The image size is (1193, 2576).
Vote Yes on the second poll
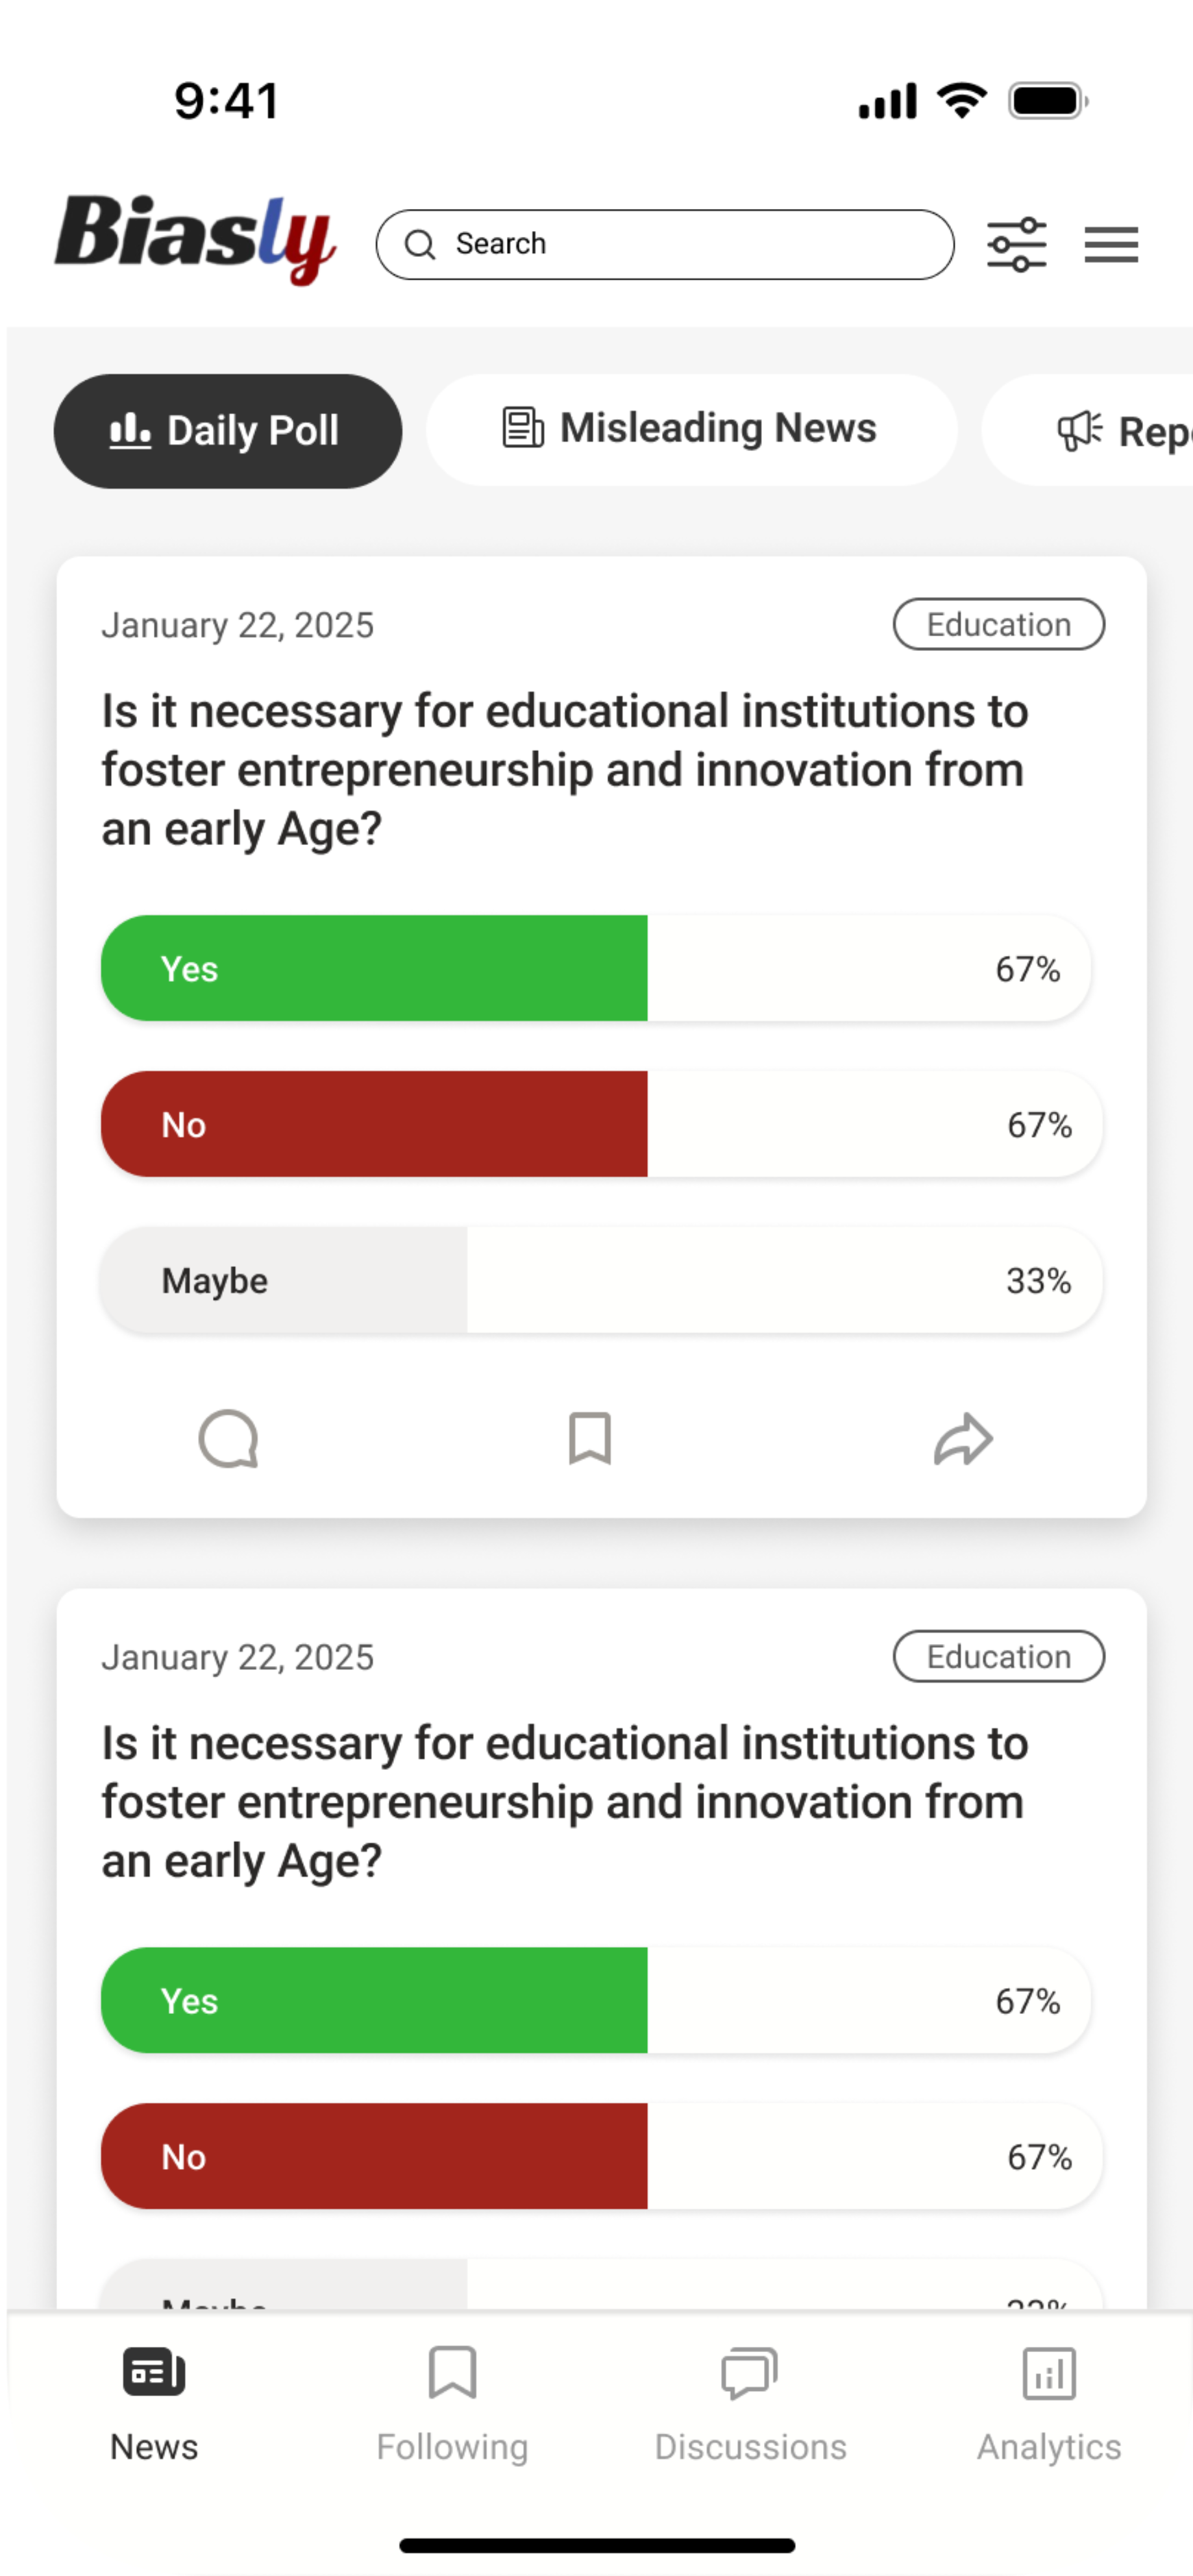pyautogui.click(x=595, y=2000)
